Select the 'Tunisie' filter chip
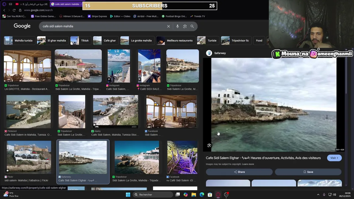The image size is (354, 199). (x=208, y=41)
